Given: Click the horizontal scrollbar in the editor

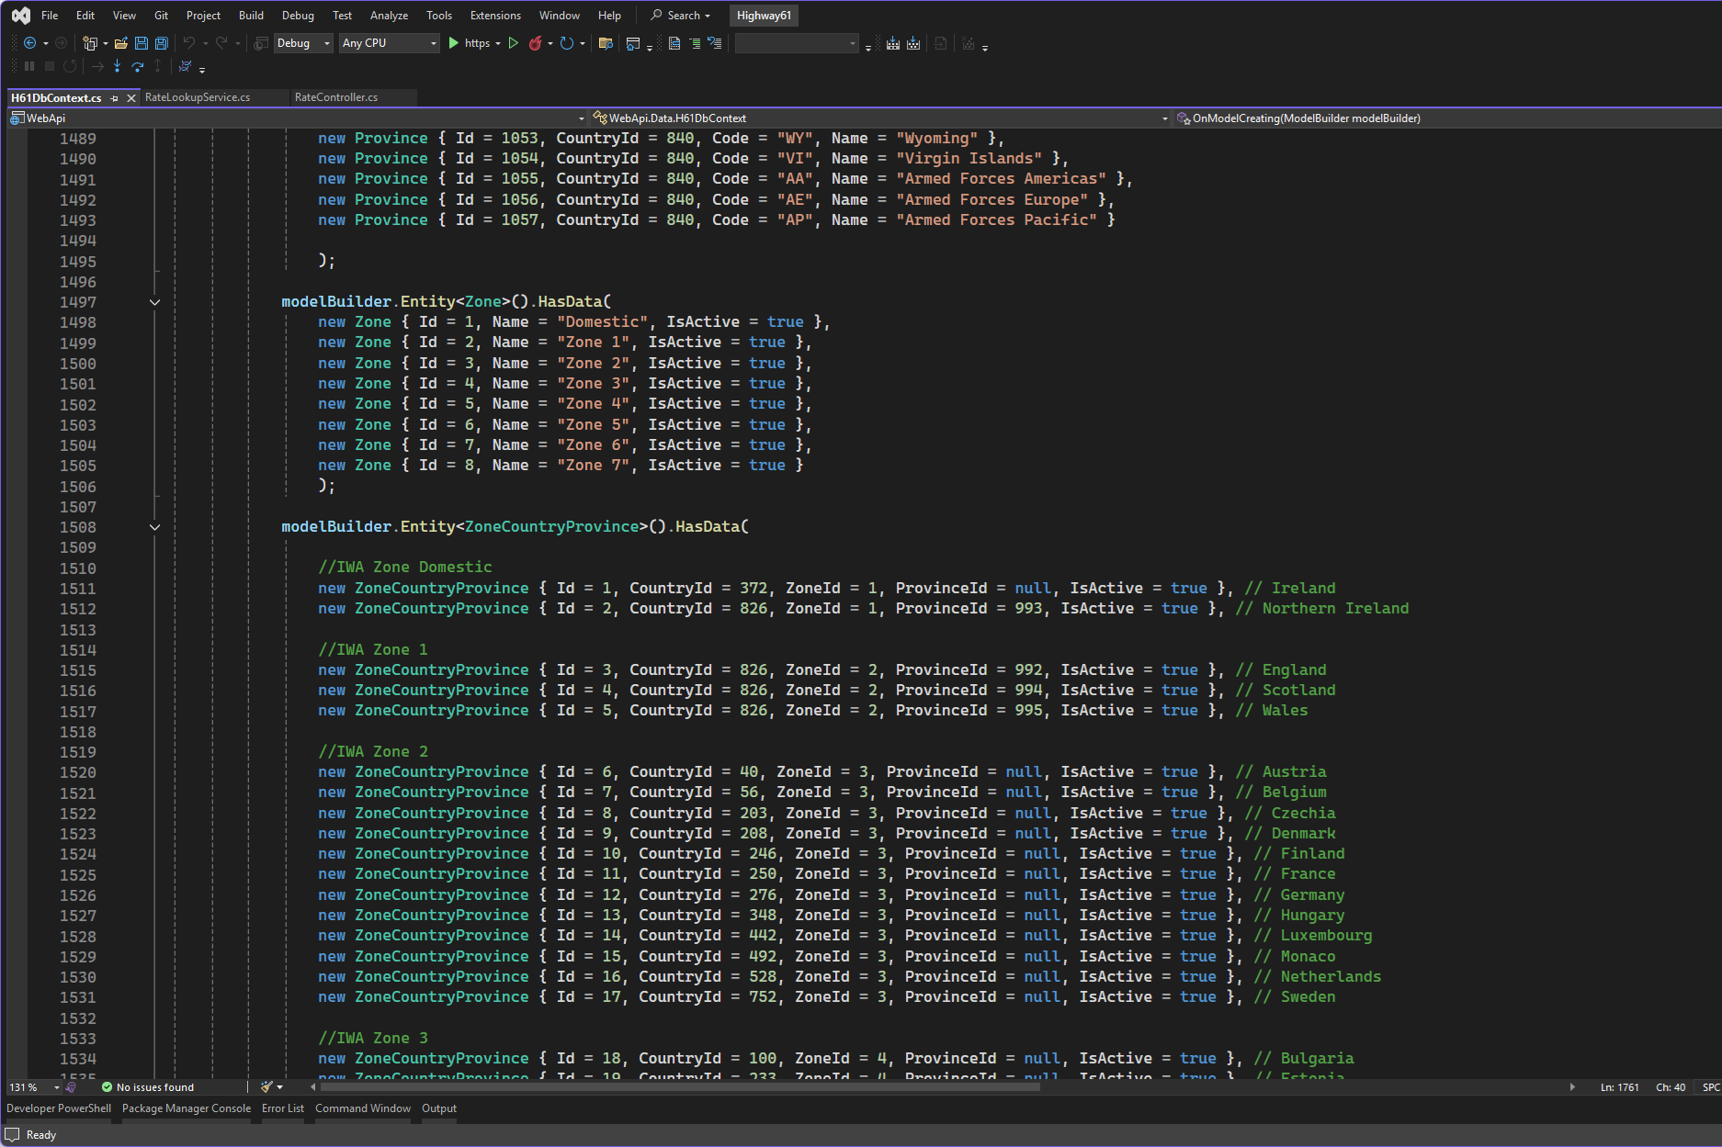Looking at the screenshot, I should point(680,1087).
